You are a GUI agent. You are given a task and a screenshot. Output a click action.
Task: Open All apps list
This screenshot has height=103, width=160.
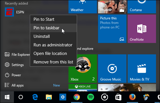click(x=14, y=85)
